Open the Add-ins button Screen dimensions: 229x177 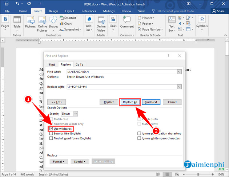pos(89,23)
